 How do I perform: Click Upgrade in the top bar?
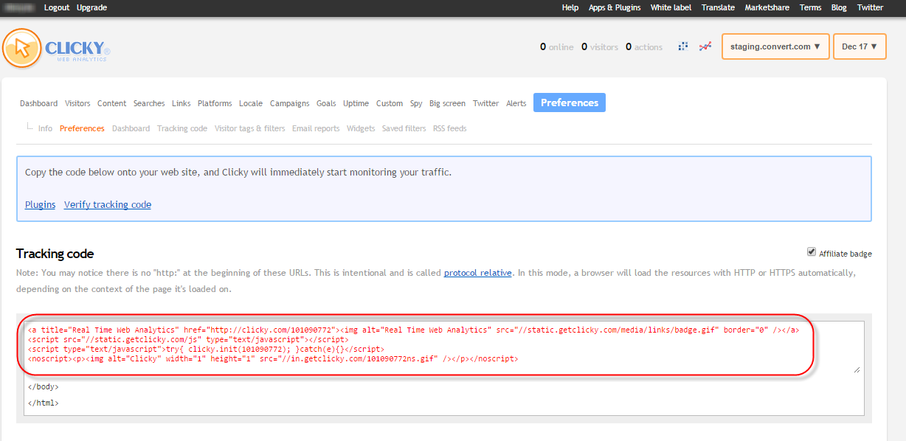[x=91, y=7]
